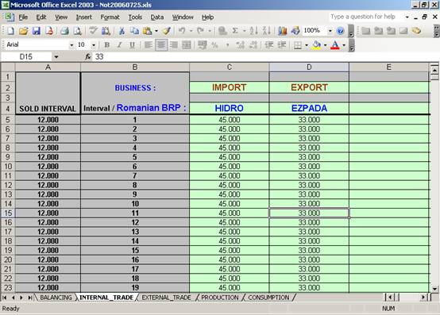This screenshot has height=315, width=440.
Task: Align cell text to the right
Action: coord(174,45)
